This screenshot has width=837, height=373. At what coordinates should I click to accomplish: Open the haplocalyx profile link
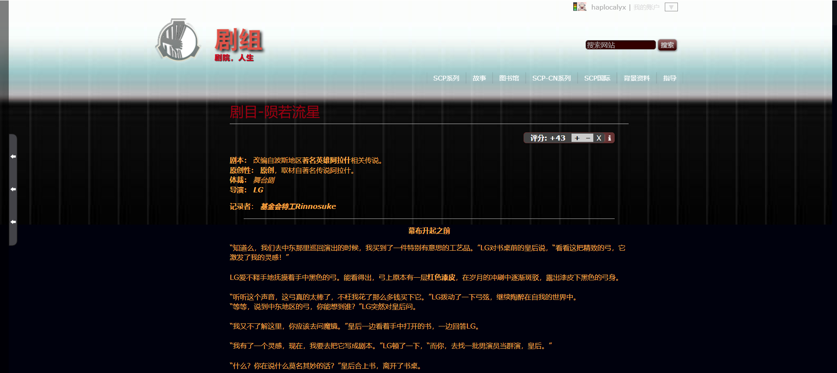click(x=608, y=7)
